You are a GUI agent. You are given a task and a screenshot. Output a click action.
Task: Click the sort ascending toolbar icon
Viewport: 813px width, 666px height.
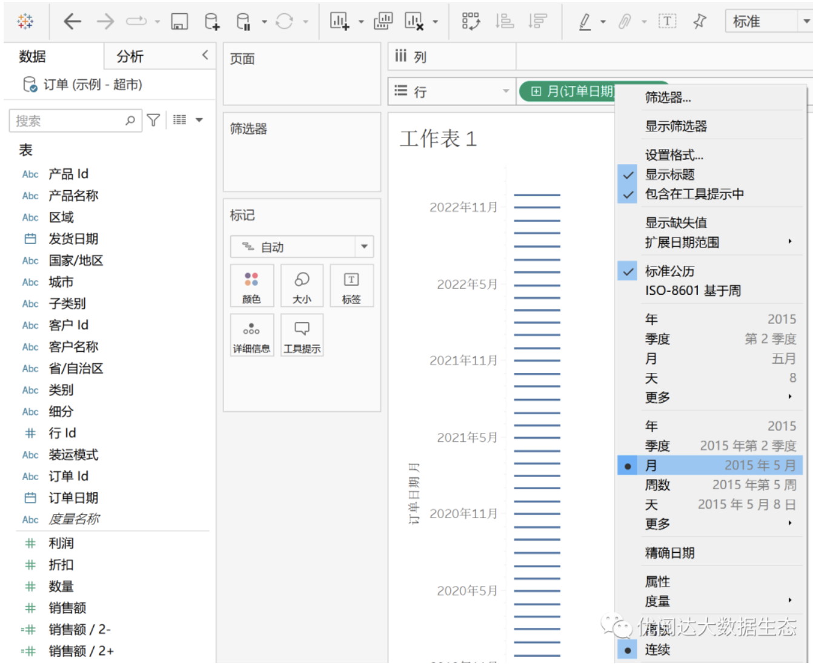click(504, 22)
